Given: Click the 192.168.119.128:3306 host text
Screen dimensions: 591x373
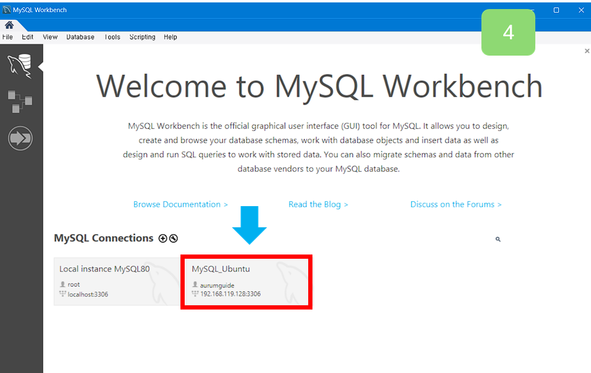Looking at the screenshot, I should [230, 294].
